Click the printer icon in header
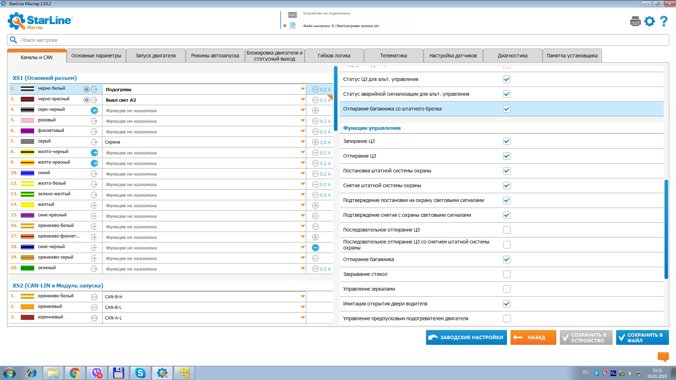This screenshot has height=380, width=676. (635, 21)
